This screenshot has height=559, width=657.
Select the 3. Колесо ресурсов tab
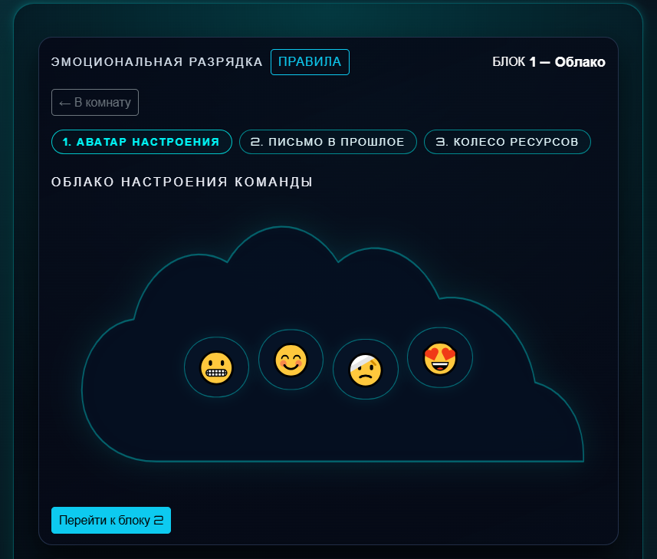point(508,142)
